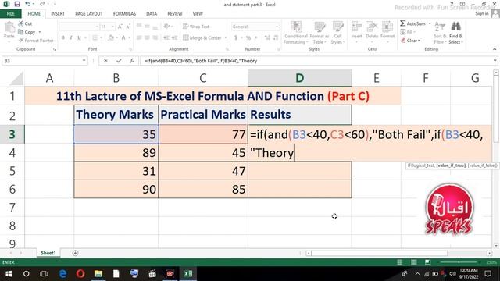This screenshot has height=281, width=500.
Task: Click cell containing 89 in Theory Marks
Action: (116, 153)
